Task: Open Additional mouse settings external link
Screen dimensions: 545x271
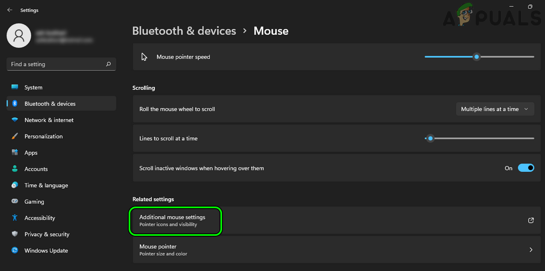Action: coord(531,220)
